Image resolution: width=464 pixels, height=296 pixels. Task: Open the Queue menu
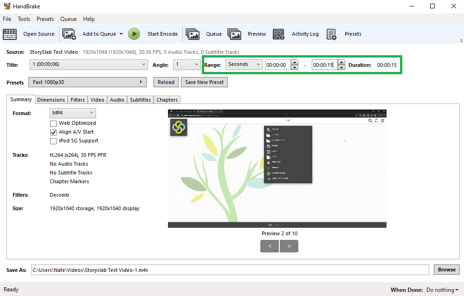click(x=68, y=19)
